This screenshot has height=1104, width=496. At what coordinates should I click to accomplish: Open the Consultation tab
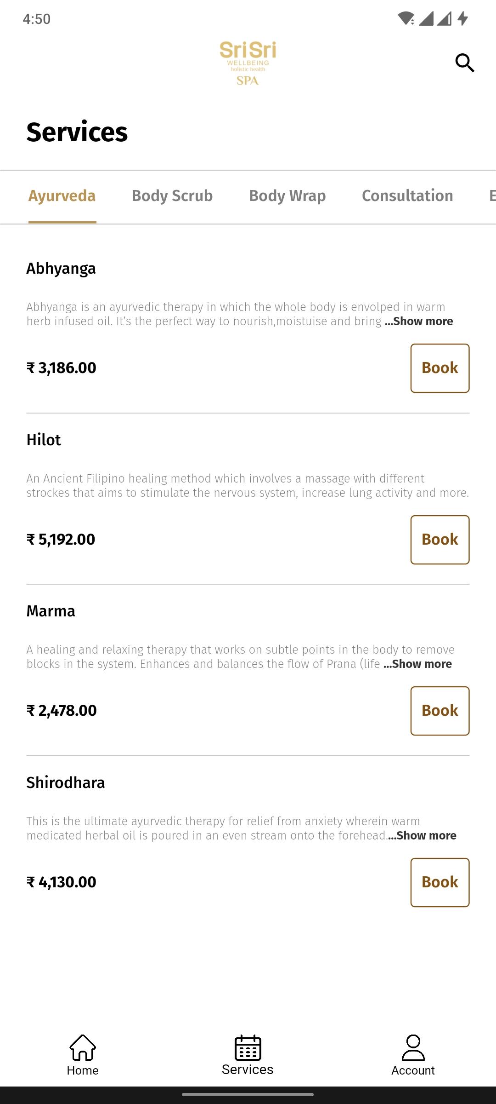click(407, 196)
